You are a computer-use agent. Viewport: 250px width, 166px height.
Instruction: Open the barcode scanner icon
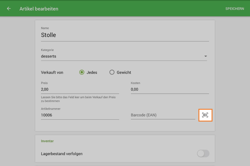pyautogui.click(x=205, y=115)
